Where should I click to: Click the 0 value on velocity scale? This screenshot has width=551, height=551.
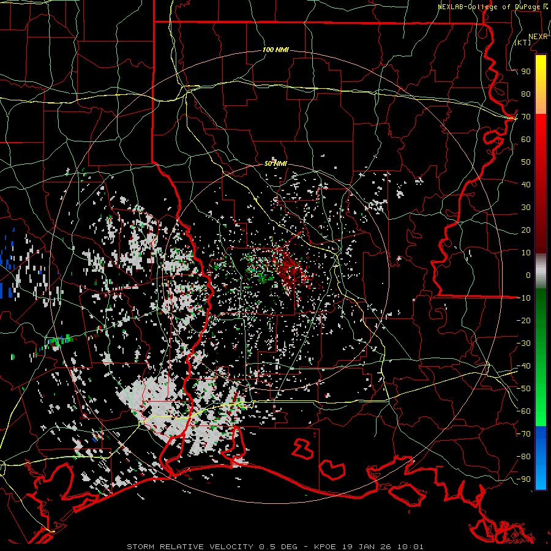point(528,275)
